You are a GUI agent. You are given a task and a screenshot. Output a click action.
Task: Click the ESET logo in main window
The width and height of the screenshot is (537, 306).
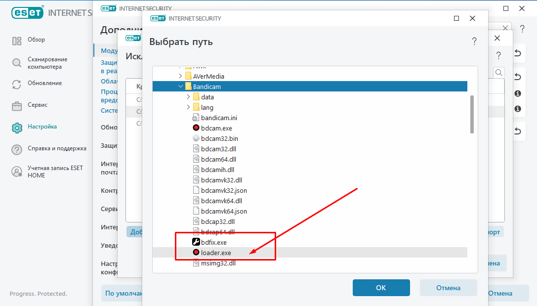[27, 13]
